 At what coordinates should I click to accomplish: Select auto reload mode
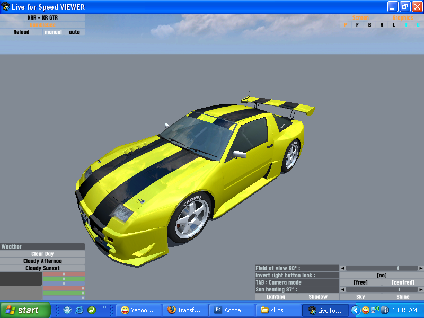coord(74,32)
